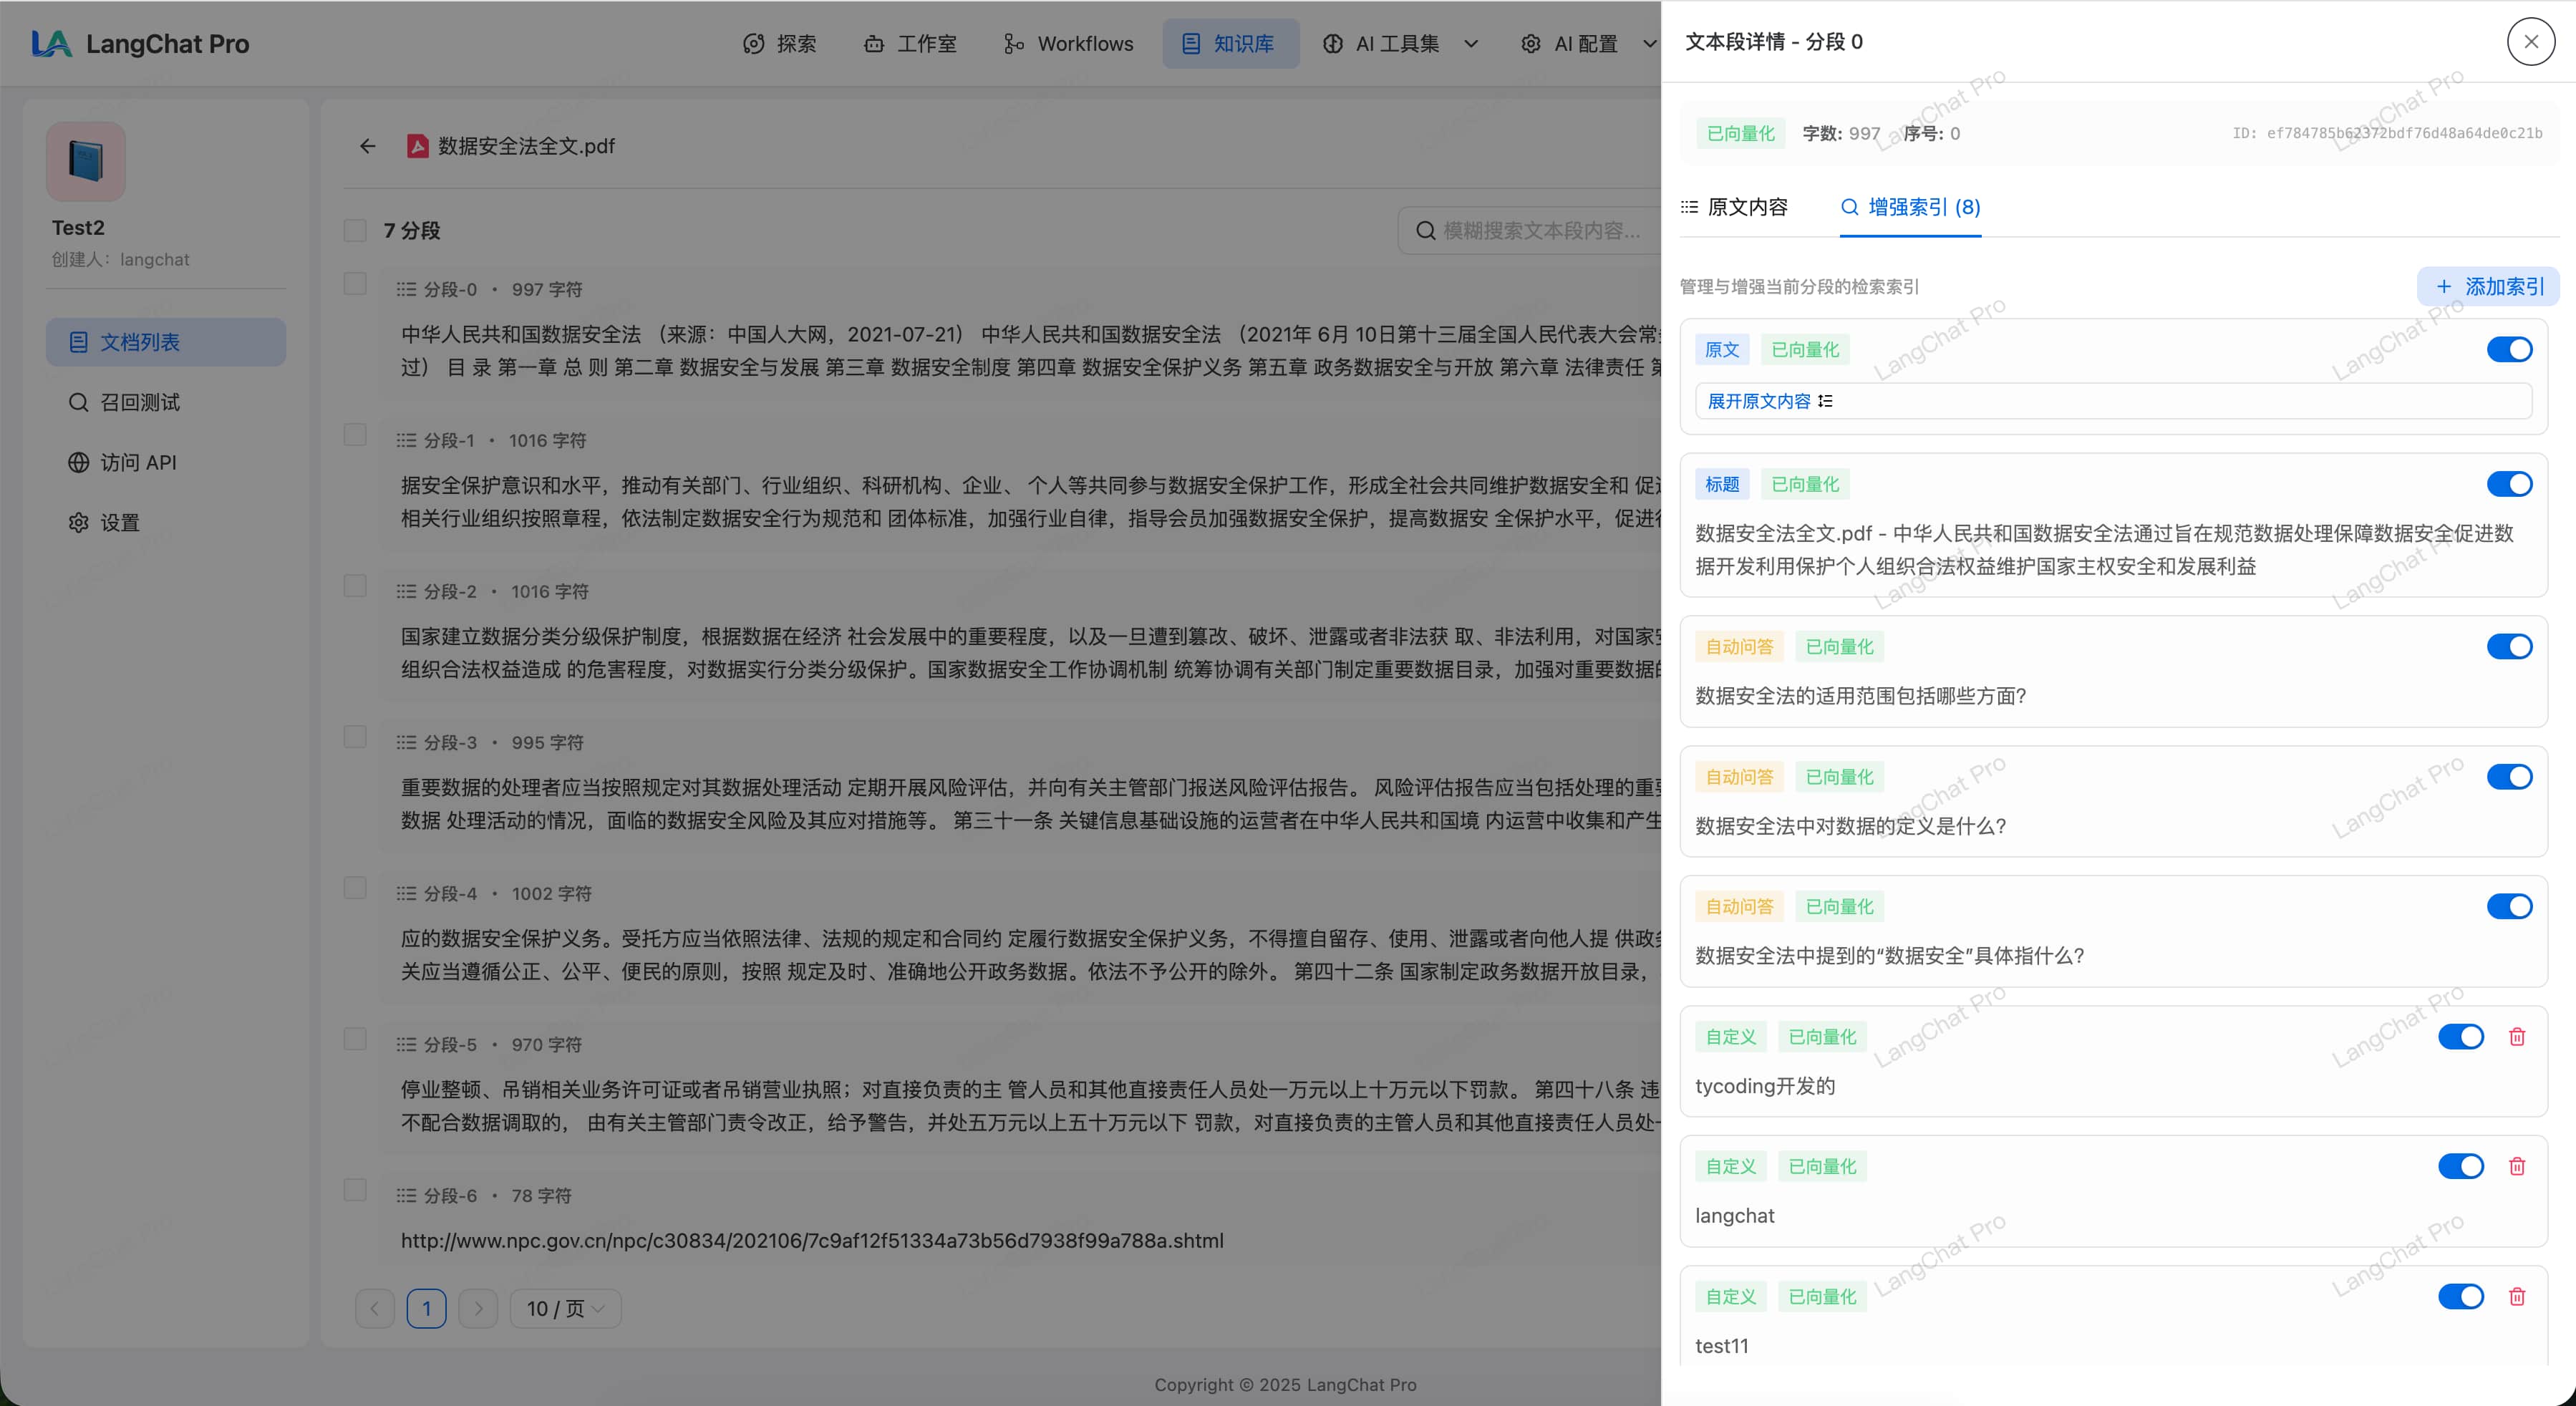
Task: Click the 文档列表 sidebar icon
Action: (79, 341)
